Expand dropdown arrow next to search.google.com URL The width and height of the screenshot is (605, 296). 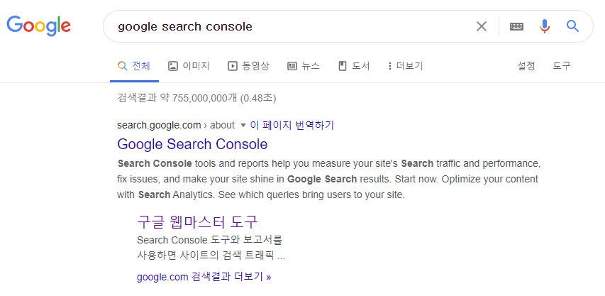pos(243,126)
